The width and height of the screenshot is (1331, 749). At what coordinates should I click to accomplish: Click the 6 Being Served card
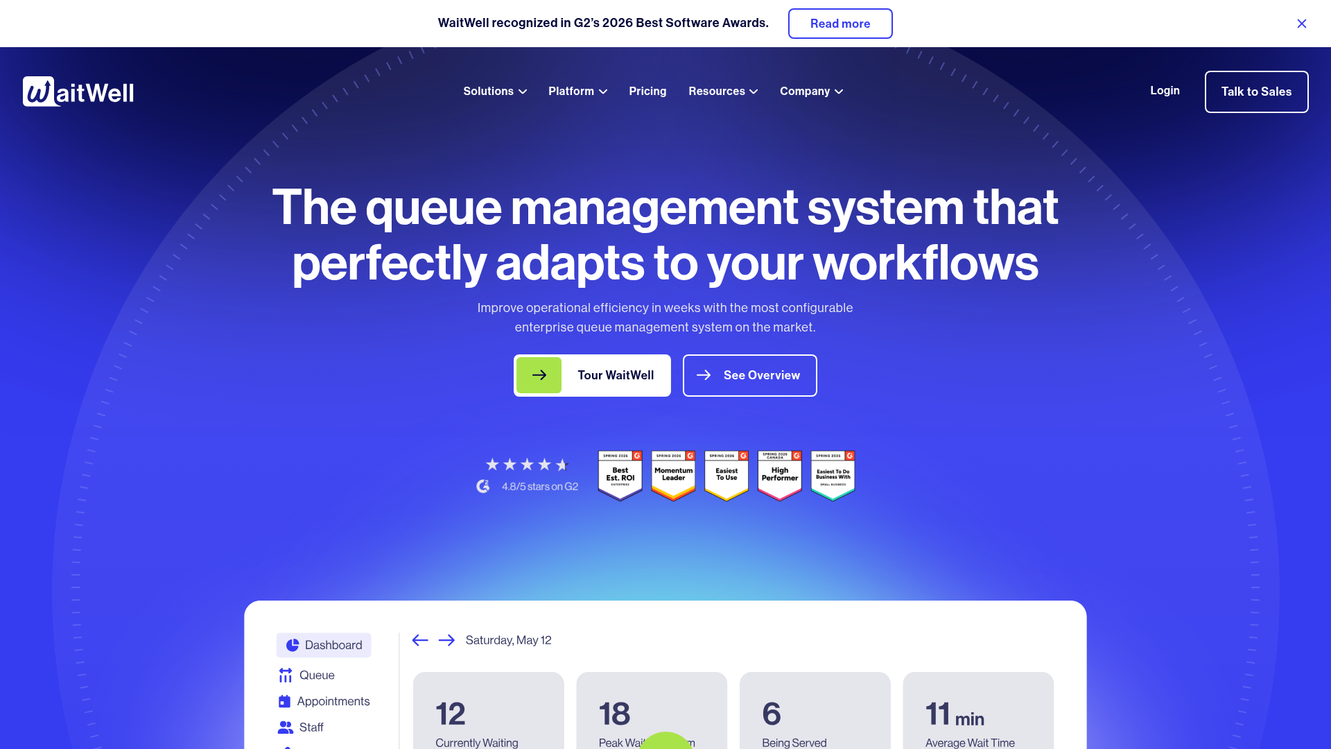coord(815,710)
